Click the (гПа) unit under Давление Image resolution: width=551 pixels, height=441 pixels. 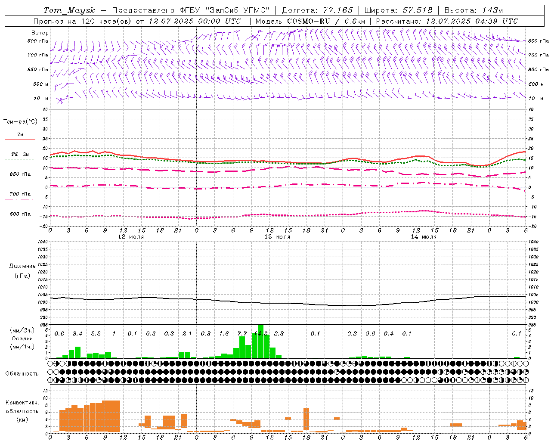click(x=22, y=276)
